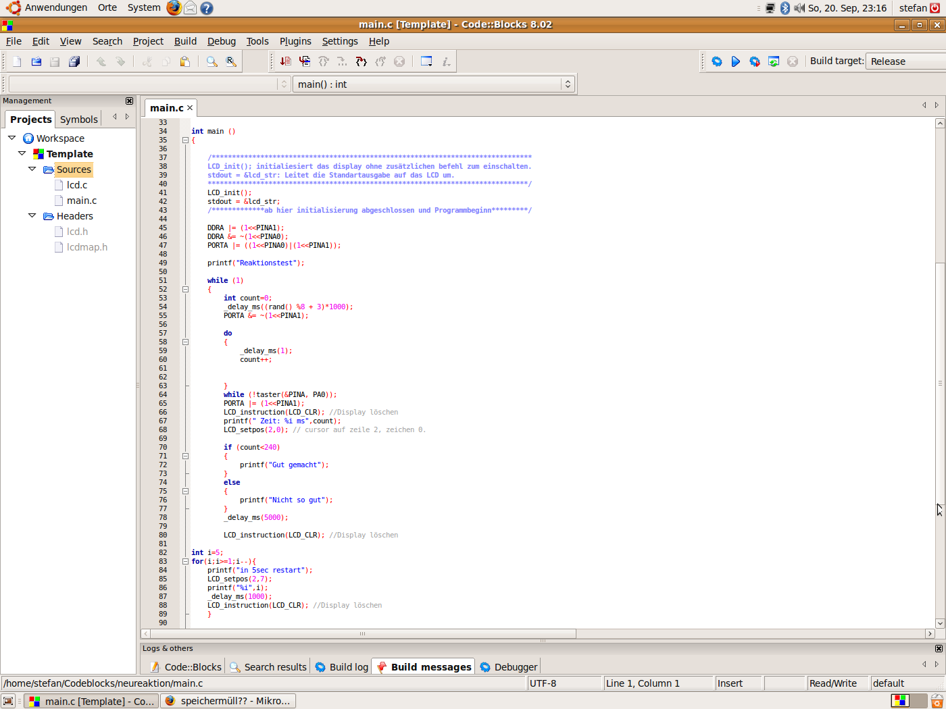Fold the code block at line 35
The height and width of the screenshot is (709, 946).
(x=185, y=140)
